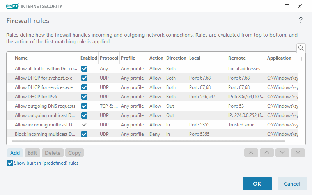Open the help question mark icon
Viewport: 312px width, 195px height.
pos(301,20)
